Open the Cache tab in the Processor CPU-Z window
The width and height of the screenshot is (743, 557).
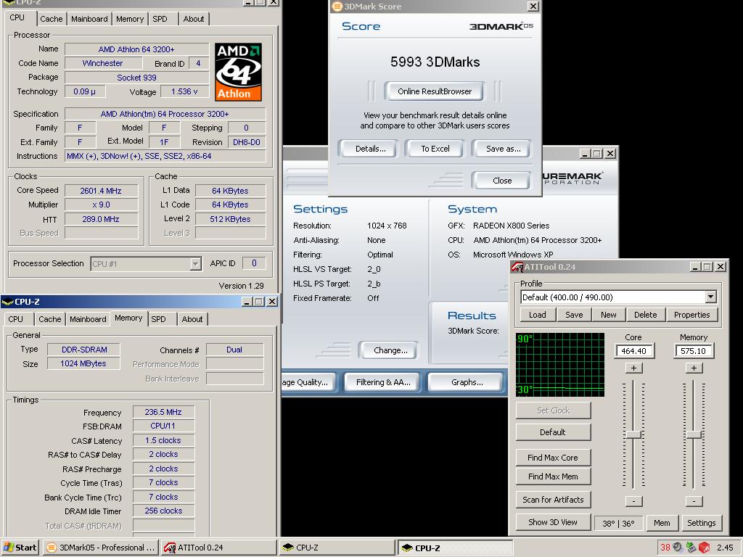(x=52, y=19)
